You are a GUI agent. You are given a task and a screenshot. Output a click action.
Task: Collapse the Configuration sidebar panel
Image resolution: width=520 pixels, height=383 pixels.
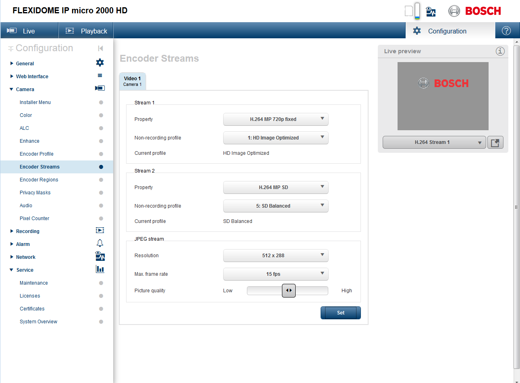(100, 48)
